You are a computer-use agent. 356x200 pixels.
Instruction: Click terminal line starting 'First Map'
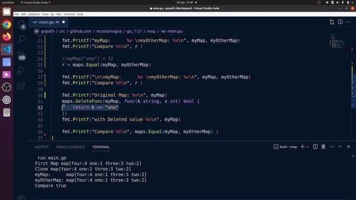tap(88, 163)
